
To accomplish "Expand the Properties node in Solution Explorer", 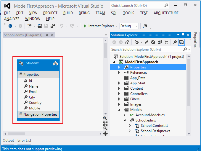I will coord(119,67).
